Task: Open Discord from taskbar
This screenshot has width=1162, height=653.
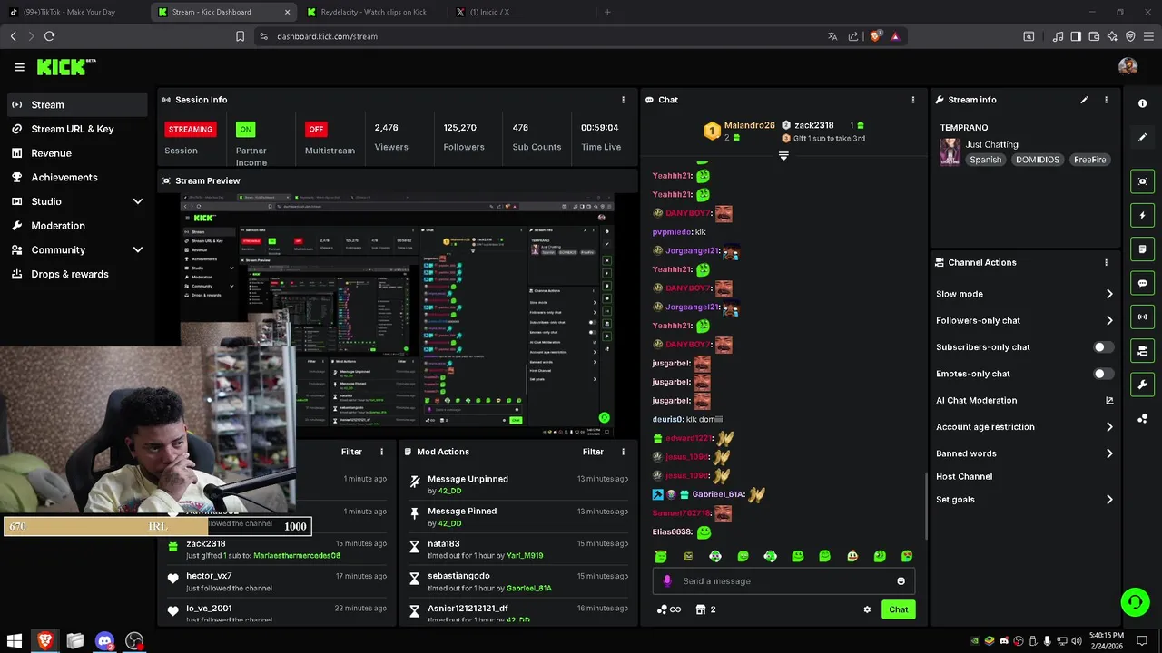Action: pos(104,641)
